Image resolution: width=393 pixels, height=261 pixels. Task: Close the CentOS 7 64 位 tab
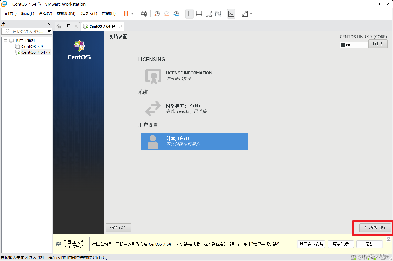tap(120, 26)
